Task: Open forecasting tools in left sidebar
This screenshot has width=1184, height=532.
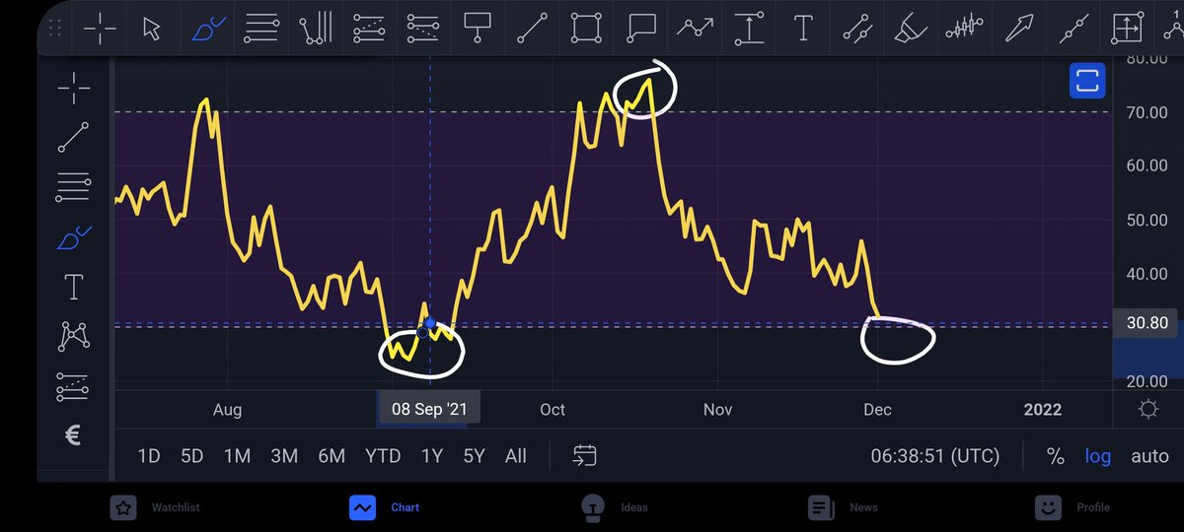Action: [x=74, y=386]
